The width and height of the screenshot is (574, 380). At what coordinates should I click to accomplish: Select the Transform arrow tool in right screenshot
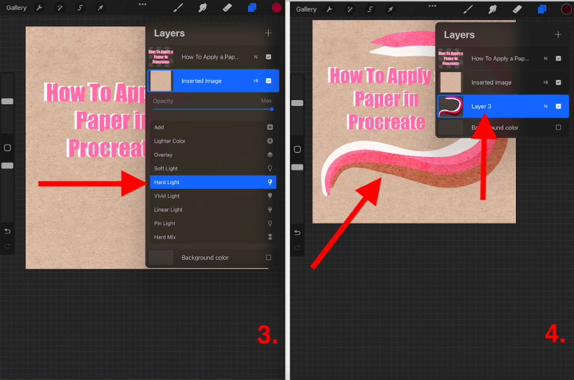390,9
